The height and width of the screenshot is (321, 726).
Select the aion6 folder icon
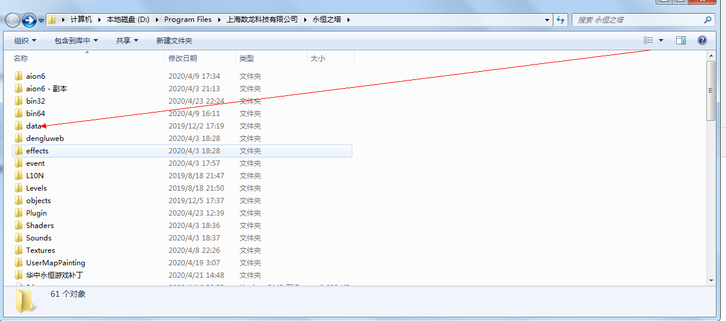[x=19, y=76]
